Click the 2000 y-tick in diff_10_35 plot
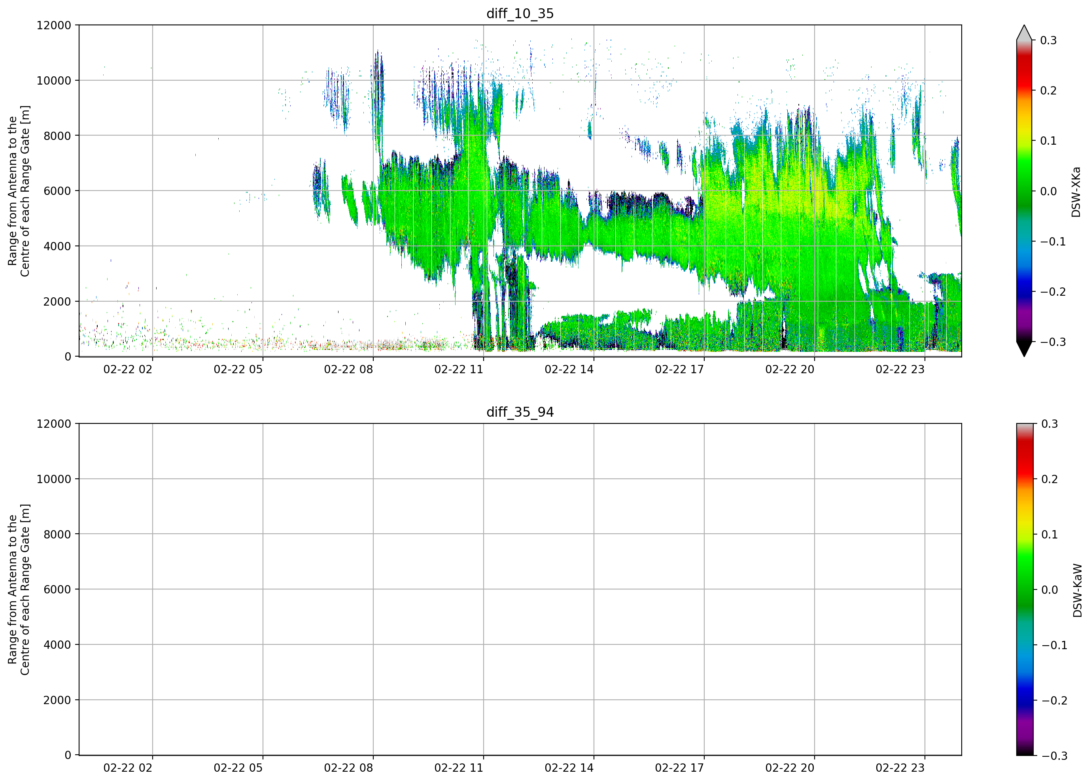This screenshot has width=1091, height=782. [x=57, y=302]
